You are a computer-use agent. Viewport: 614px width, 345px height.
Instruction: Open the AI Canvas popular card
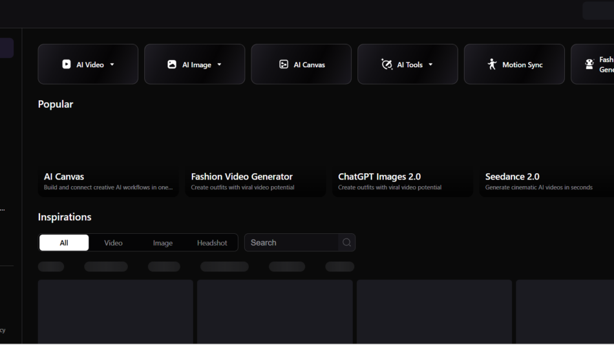coord(109,156)
